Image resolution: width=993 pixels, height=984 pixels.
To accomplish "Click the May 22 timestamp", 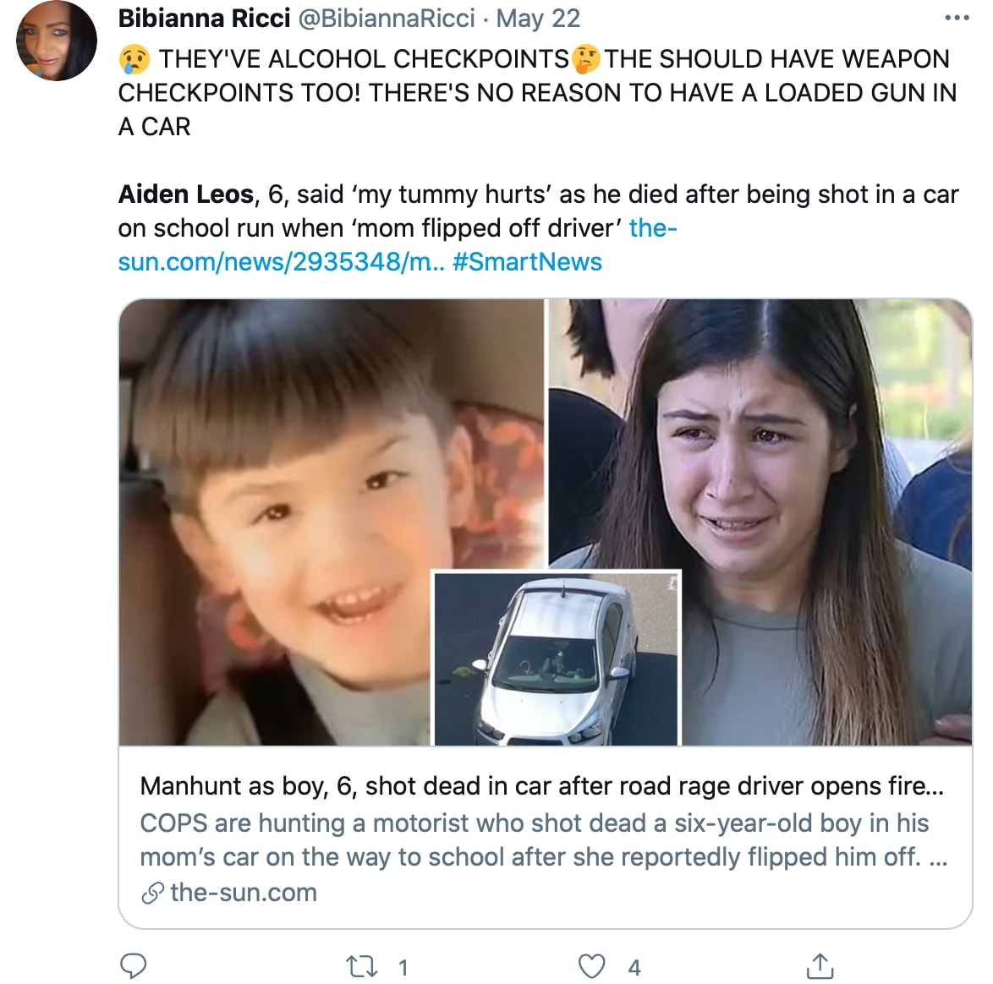I will coord(538,18).
